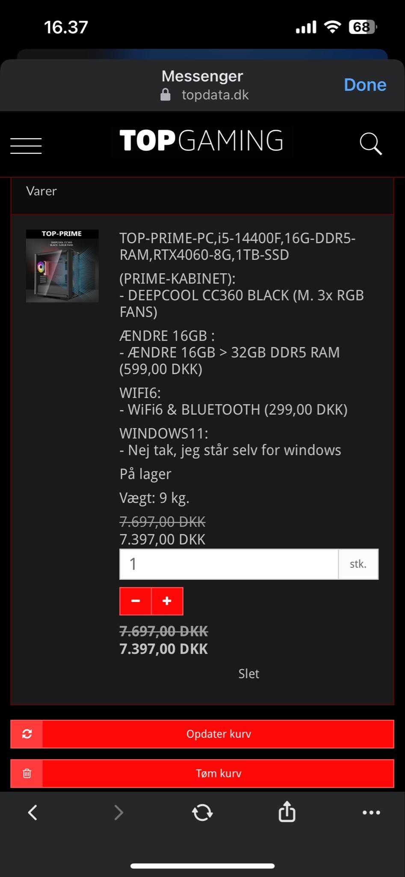Tap the TOPGAMING logo
Screen dimensions: 405x877
201,140
